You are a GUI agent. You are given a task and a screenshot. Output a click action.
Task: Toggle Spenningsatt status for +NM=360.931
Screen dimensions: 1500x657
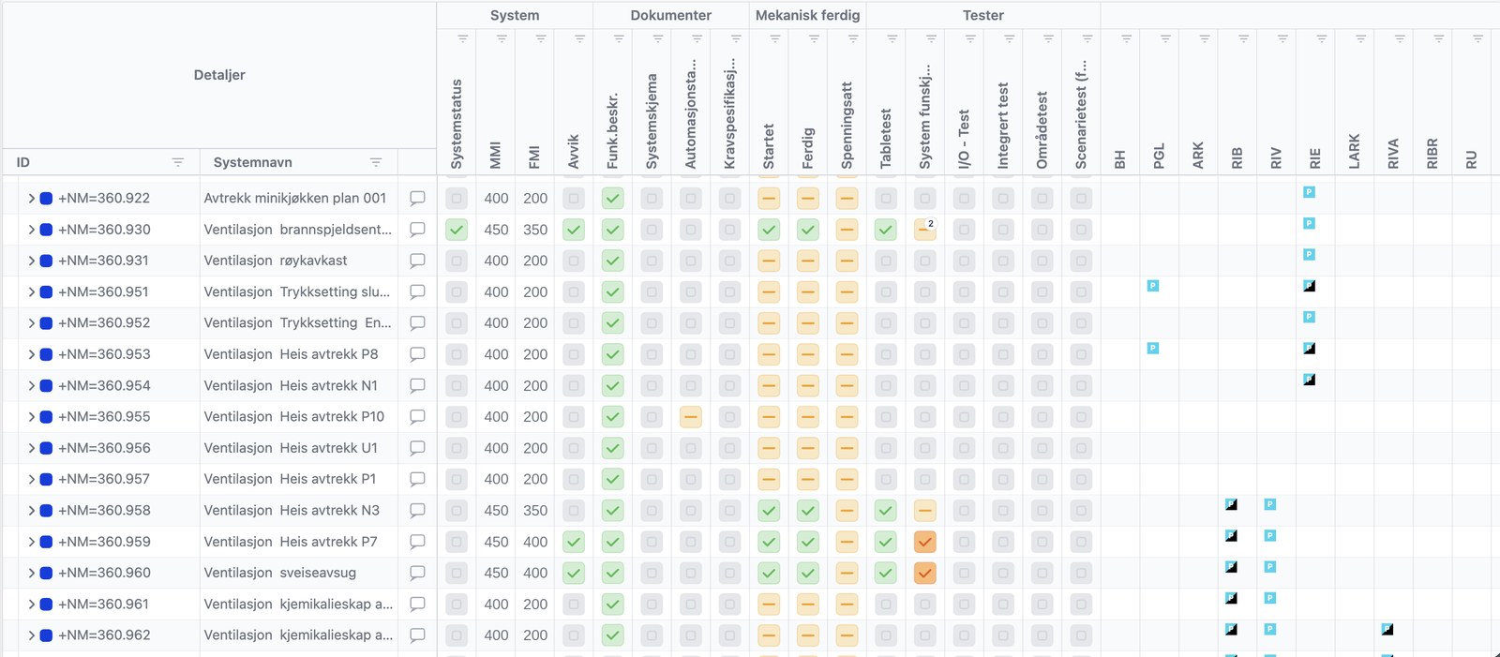[x=847, y=261]
